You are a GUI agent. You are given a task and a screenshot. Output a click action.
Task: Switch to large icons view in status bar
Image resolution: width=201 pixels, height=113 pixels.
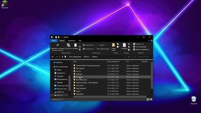pos(151,99)
